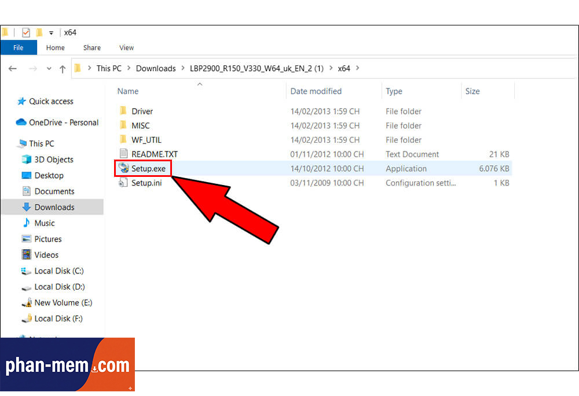This screenshot has width=579, height=396.
Task: Switch to the View ribbon tab
Action: (x=126, y=47)
